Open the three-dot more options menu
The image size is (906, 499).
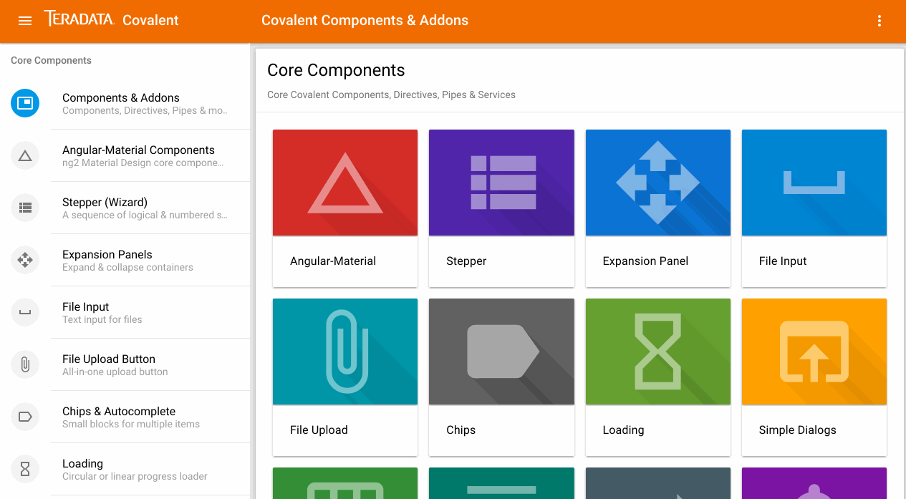880,21
